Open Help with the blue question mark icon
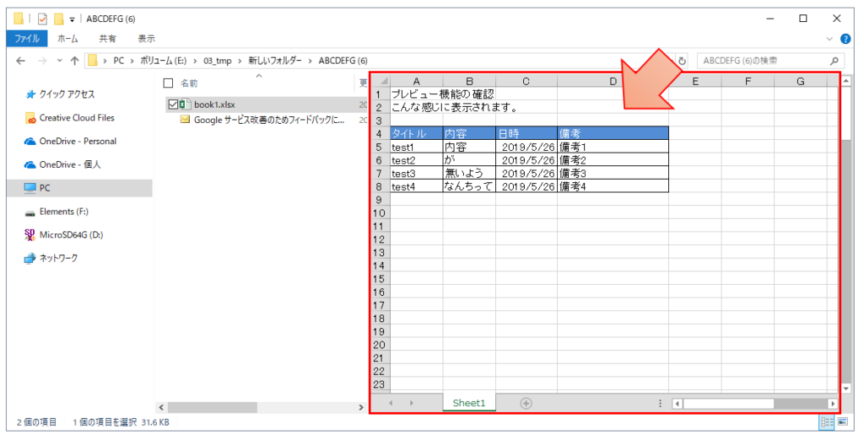 point(845,39)
